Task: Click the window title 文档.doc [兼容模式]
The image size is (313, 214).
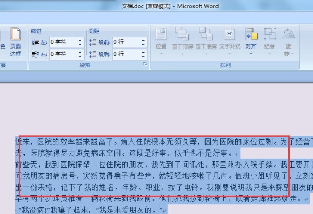Action: click(146, 6)
